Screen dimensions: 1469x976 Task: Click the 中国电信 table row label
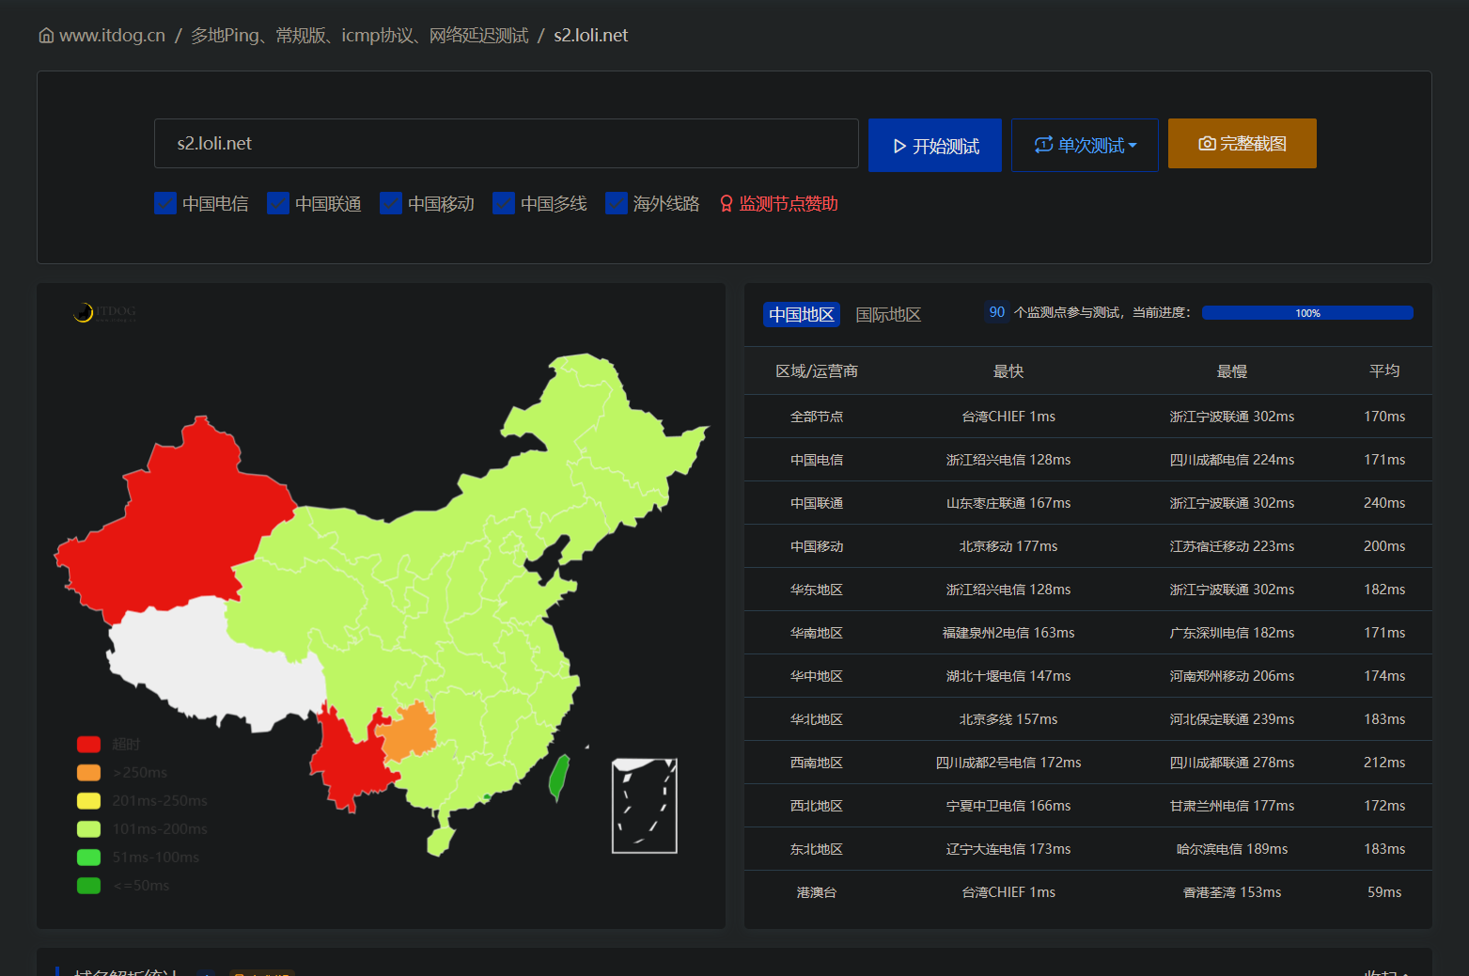pyautogui.click(x=817, y=460)
